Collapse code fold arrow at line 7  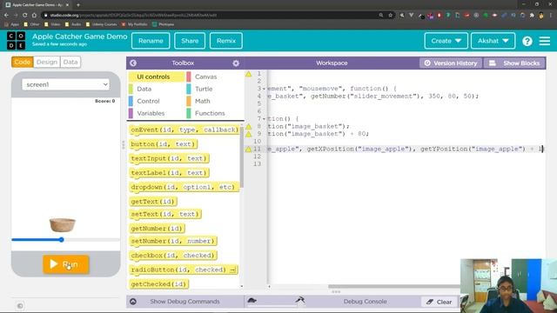pyautogui.click(x=264, y=119)
